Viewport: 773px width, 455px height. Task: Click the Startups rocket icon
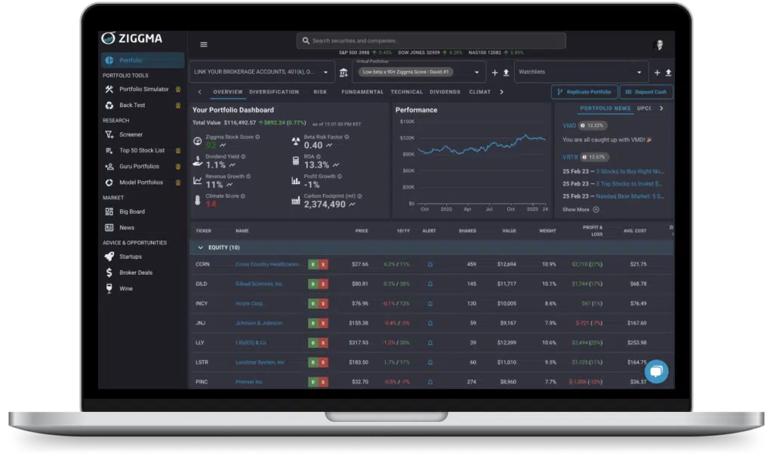click(109, 257)
